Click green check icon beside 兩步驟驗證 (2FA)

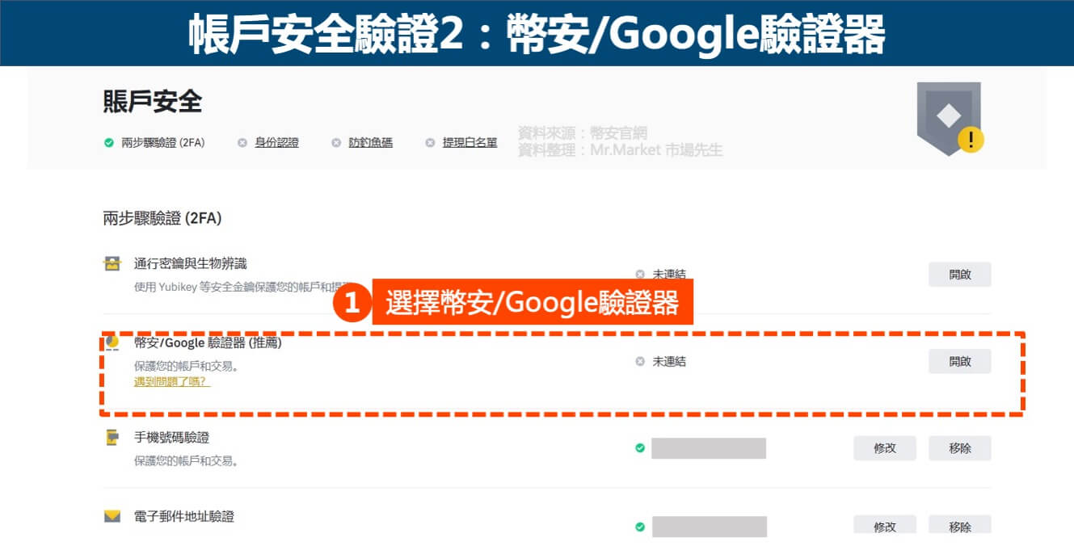108,143
